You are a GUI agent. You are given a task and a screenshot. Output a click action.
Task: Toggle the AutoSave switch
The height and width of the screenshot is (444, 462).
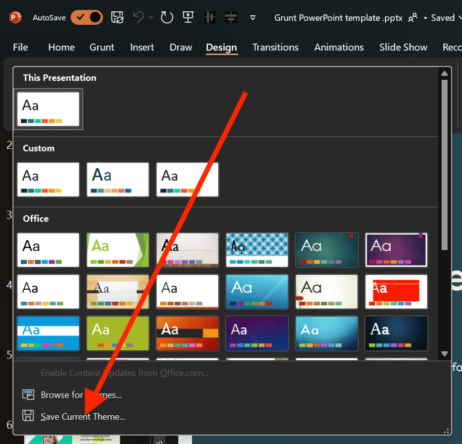87,17
